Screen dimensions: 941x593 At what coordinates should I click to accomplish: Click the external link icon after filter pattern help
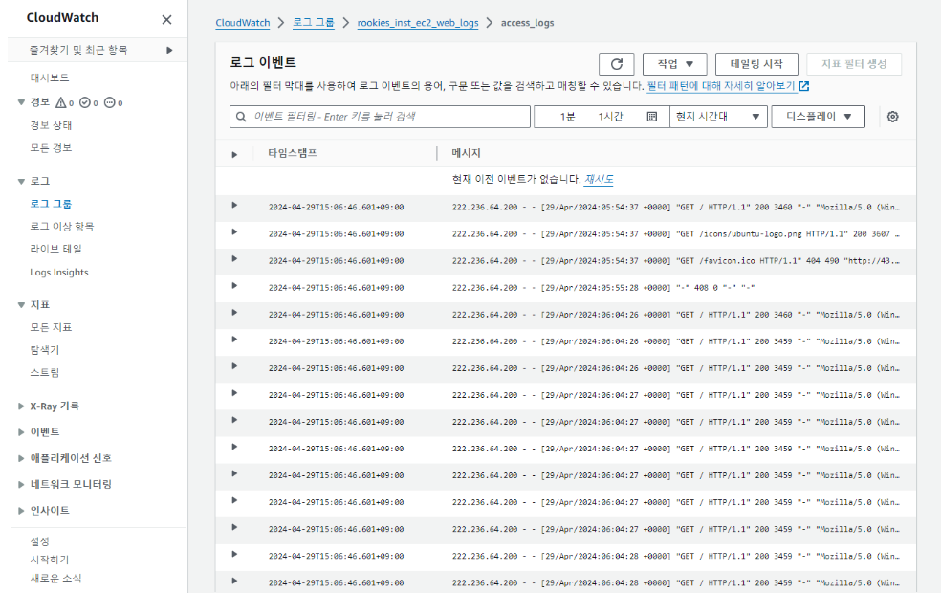coord(804,86)
